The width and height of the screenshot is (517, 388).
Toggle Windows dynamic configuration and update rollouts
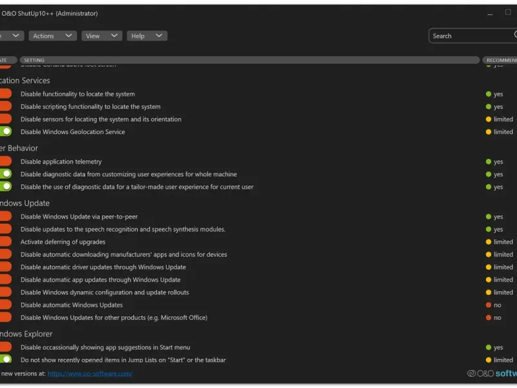[x=6, y=292]
